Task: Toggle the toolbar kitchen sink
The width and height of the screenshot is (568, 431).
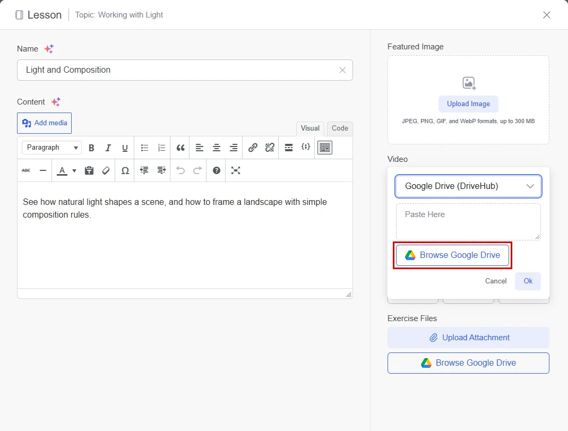Action: click(x=325, y=148)
